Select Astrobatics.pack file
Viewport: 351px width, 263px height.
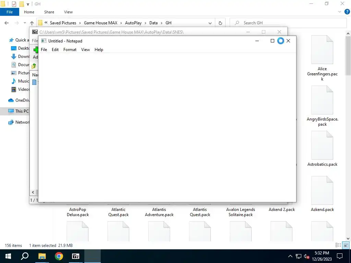[x=322, y=149]
